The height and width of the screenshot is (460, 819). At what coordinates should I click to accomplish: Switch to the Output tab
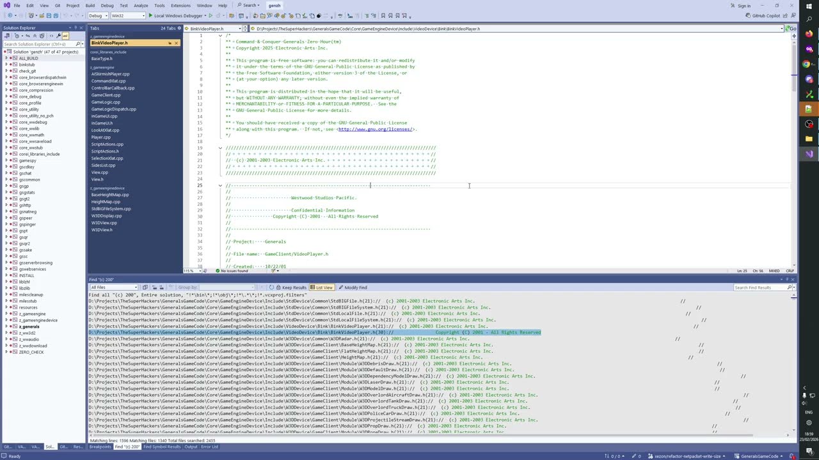pyautogui.click(x=191, y=447)
